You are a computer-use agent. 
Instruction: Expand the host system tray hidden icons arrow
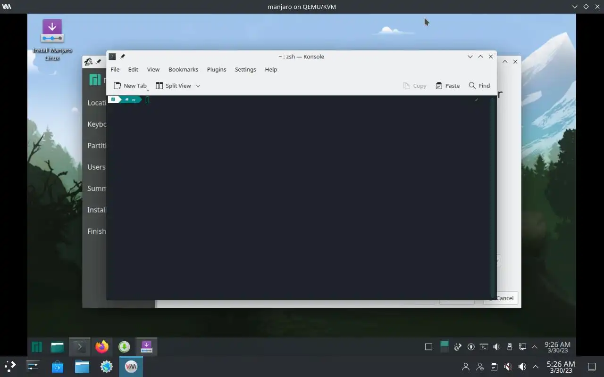pyautogui.click(x=536, y=367)
